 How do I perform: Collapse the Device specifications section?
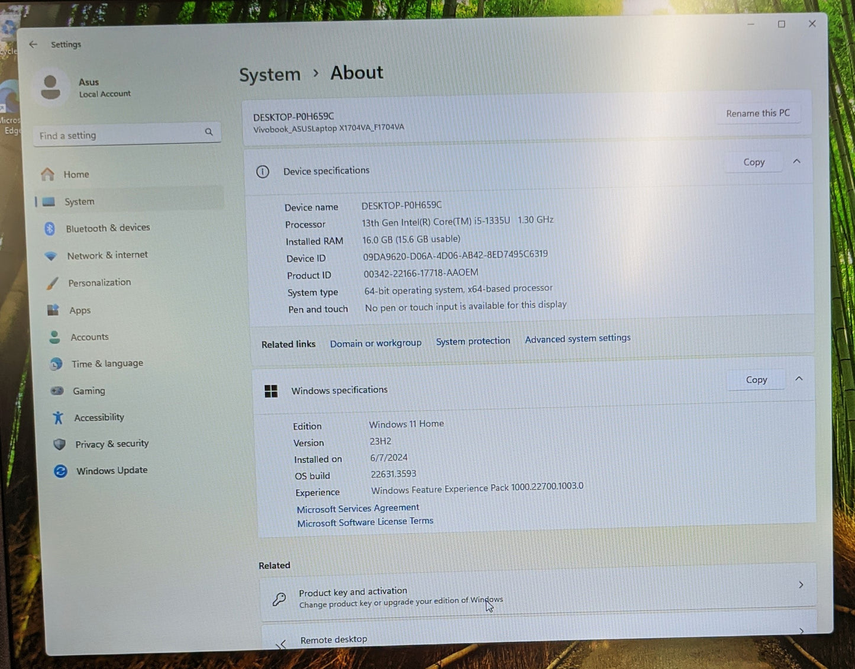(796, 162)
